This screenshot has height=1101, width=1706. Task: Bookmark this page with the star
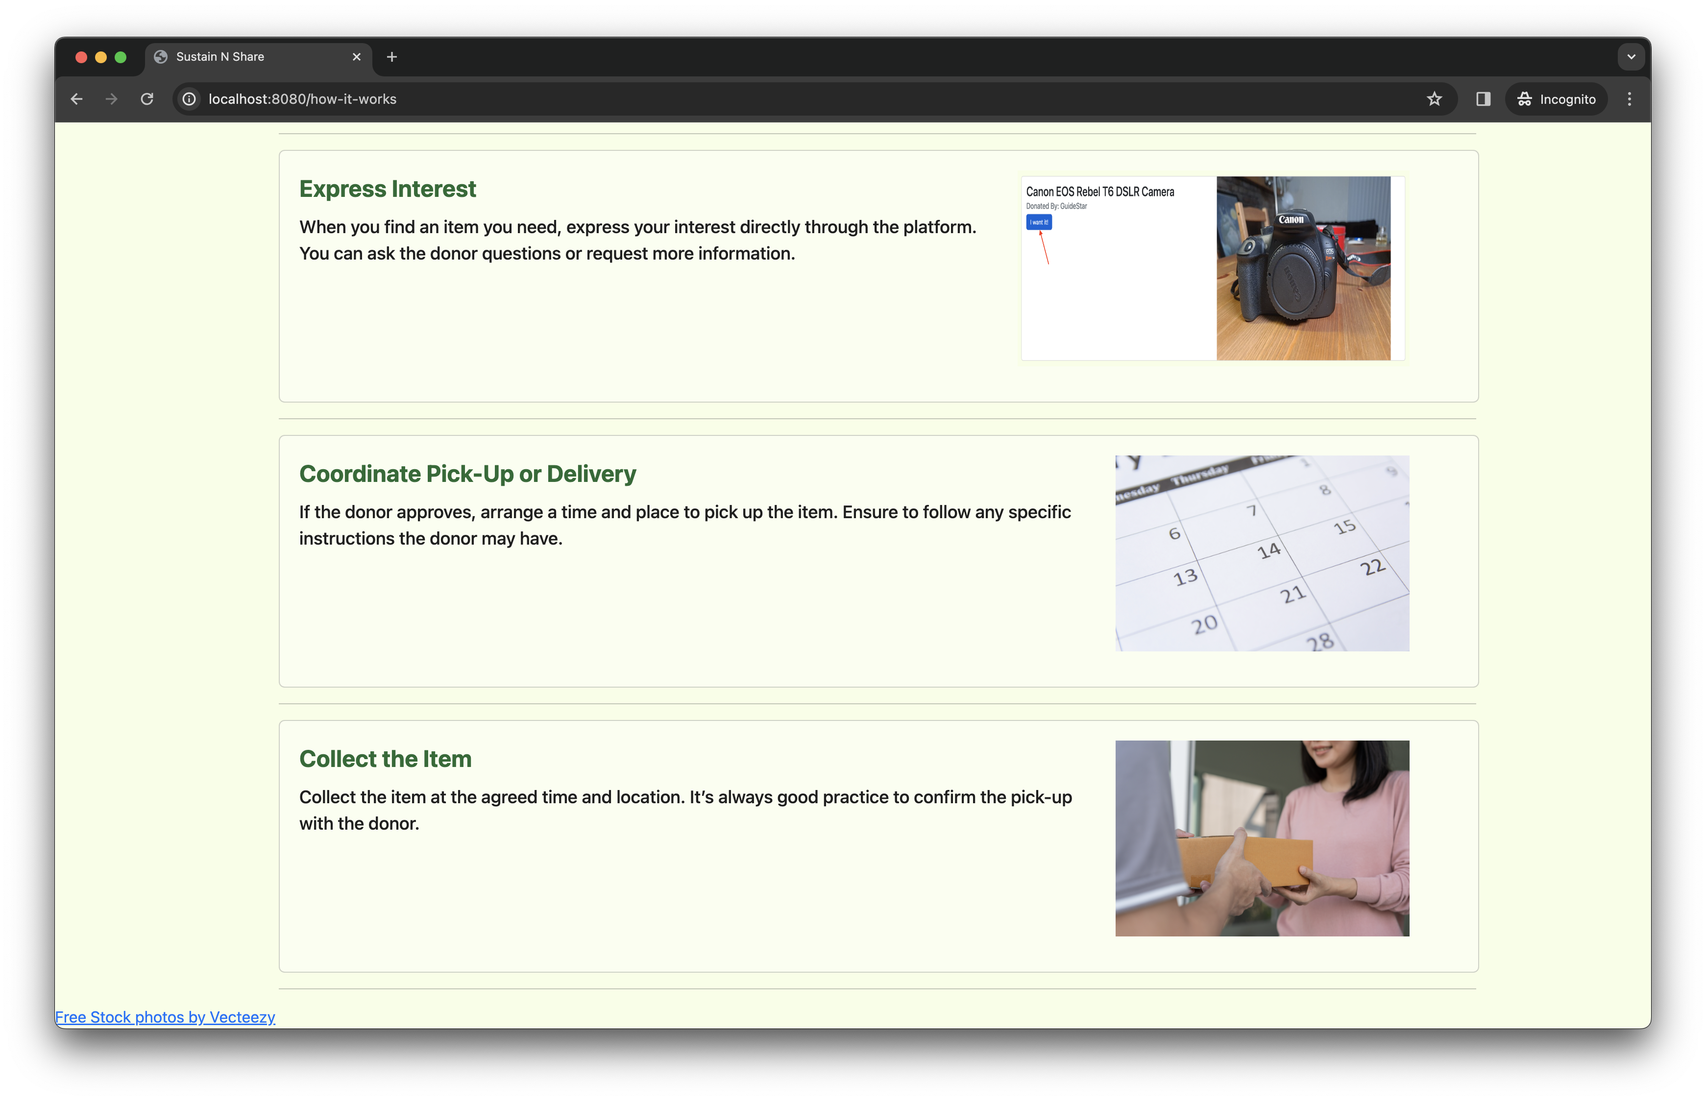tap(1434, 99)
